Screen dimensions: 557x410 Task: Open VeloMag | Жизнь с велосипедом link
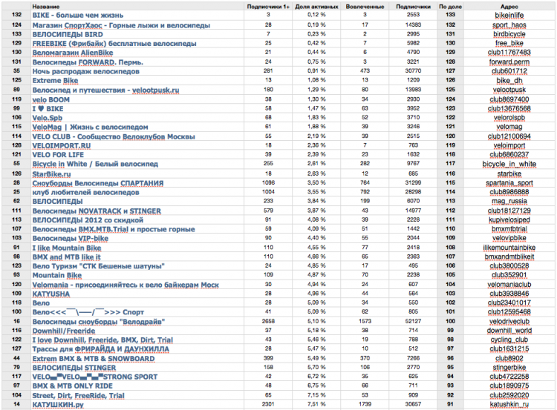click(x=90, y=127)
